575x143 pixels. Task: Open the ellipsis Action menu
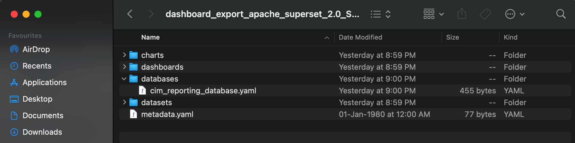pos(514,14)
